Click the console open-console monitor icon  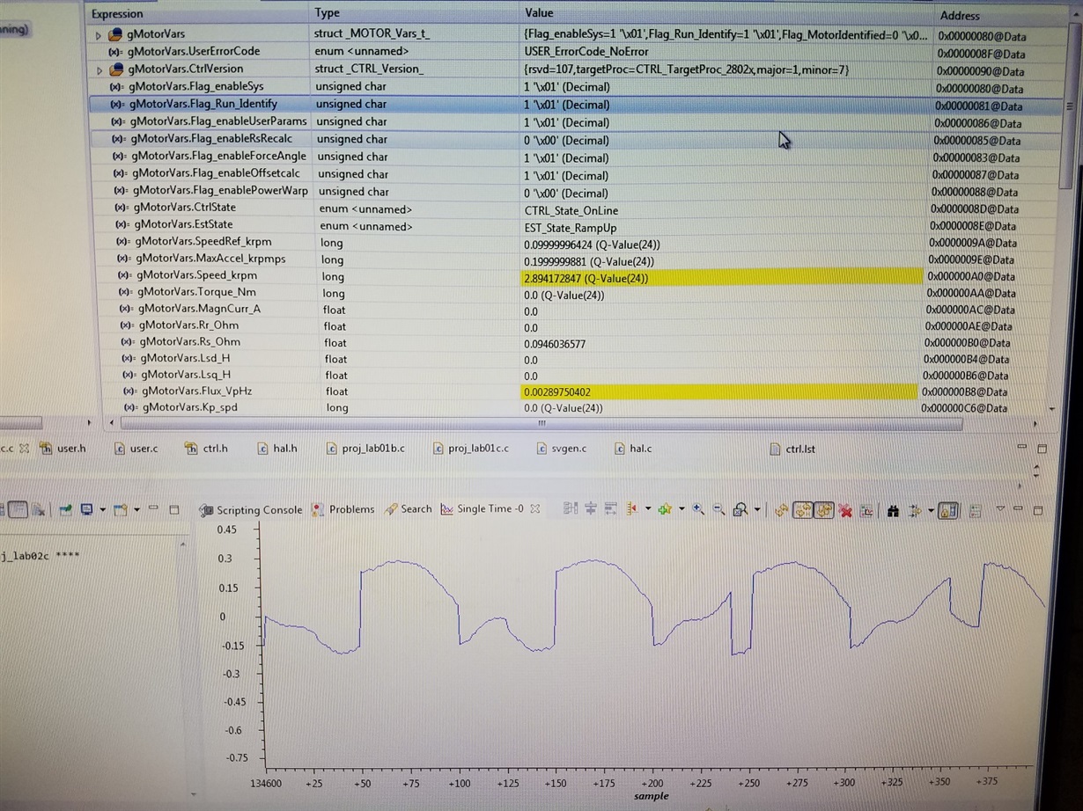click(x=88, y=509)
